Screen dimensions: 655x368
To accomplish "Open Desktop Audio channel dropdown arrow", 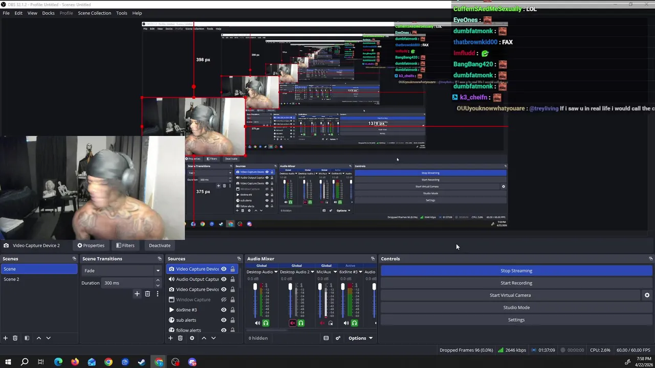I will click(x=276, y=272).
